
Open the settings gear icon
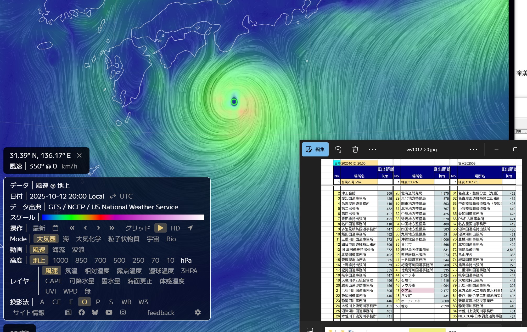click(x=198, y=312)
